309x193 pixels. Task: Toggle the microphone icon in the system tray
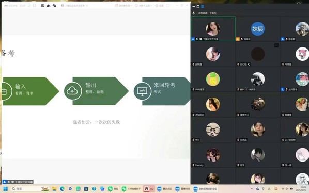263,189
